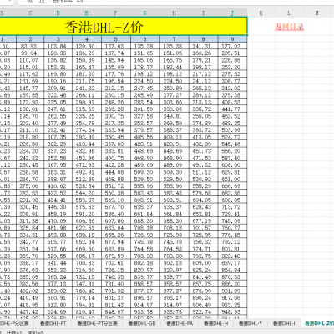Image resolution: width=334 pixels, height=334 pixels.
Task: Go to the 香港DHL-H sheet tab
Action: pos(215,323)
